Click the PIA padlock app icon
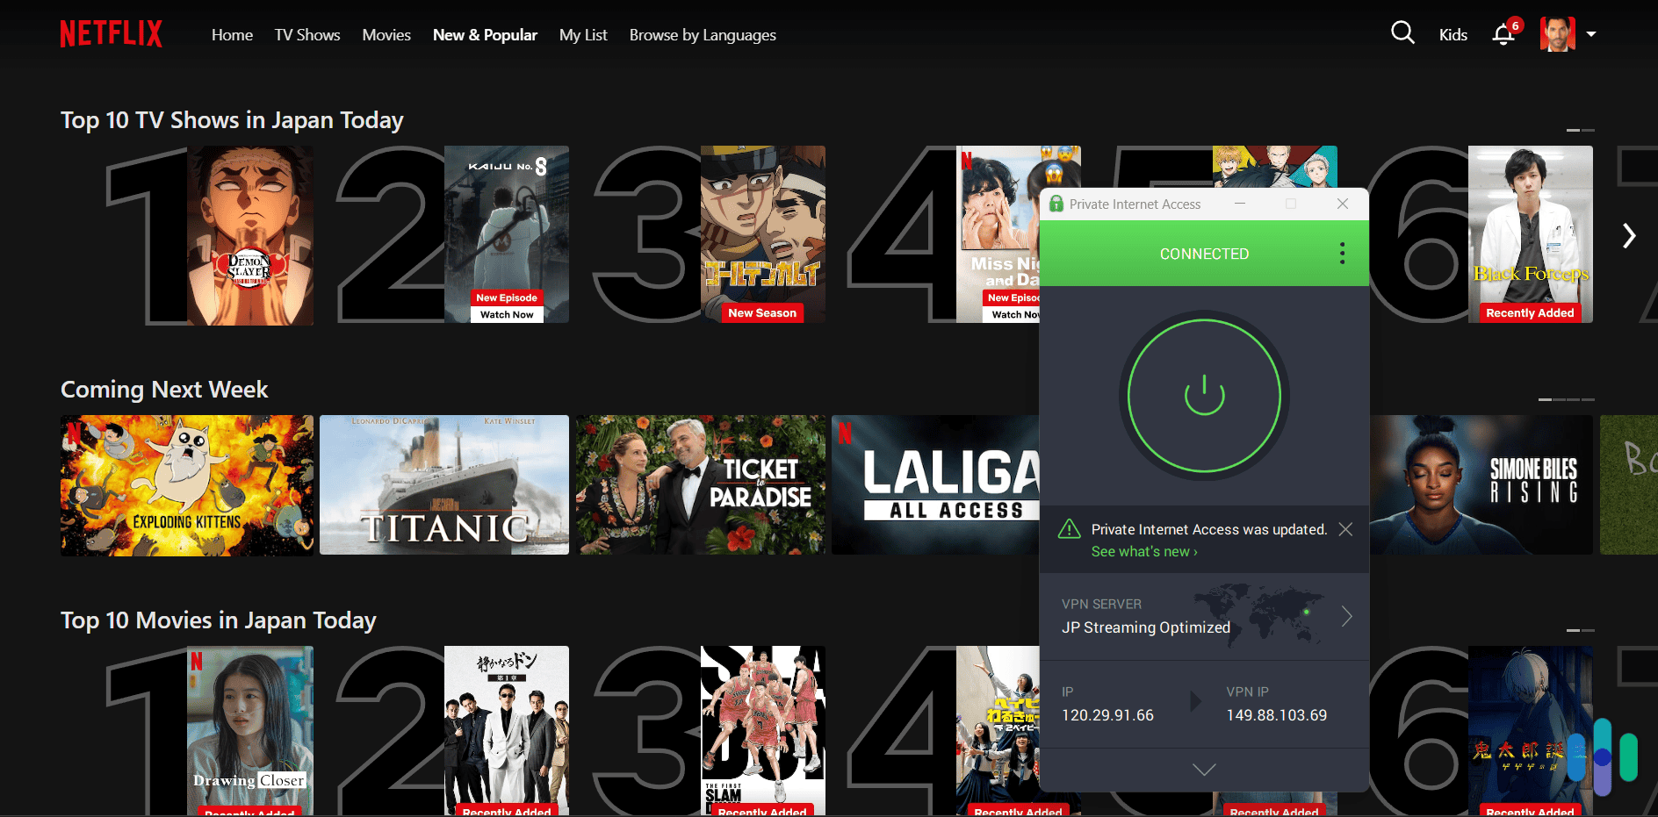This screenshot has height=817, width=1658. pos(1056,204)
